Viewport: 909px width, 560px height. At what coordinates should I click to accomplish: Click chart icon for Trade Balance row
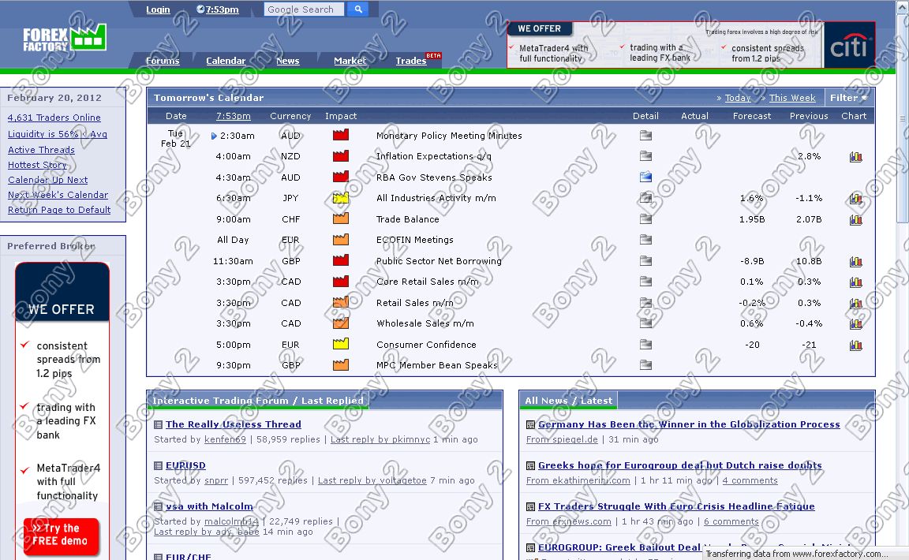tap(855, 219)
